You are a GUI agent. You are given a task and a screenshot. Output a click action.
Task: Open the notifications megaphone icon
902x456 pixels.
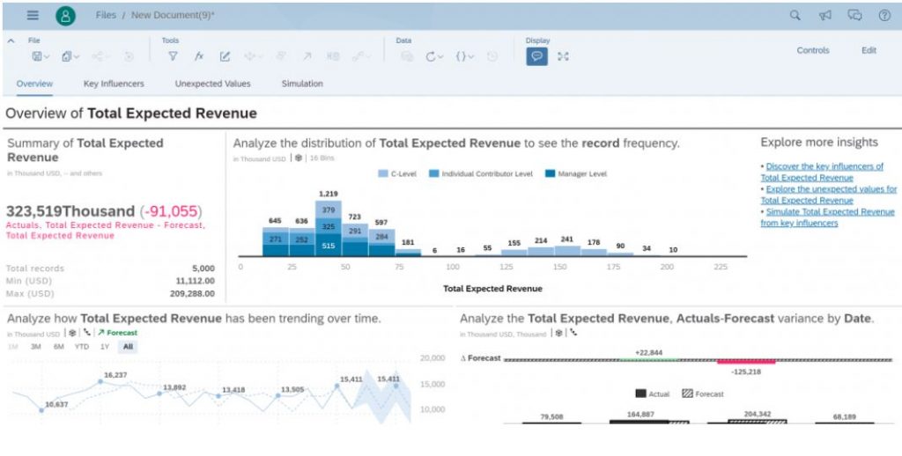point(825,15)
